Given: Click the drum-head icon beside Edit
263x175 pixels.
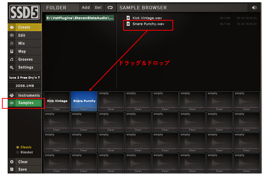Looking at the screenshot, I should point(12,35).
